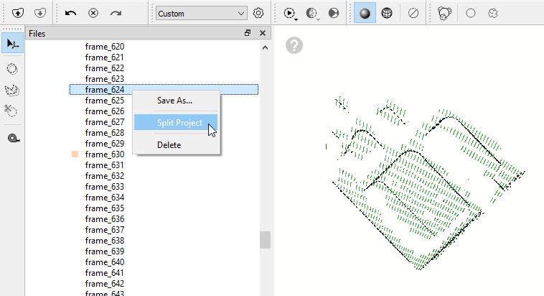Select the circular lasso selection tool
The width and height of the screenshot is (544, 296).
pos(12,68)
